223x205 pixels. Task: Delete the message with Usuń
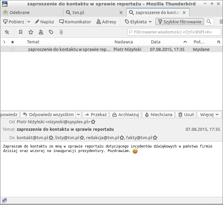pyautogui.click(x=186, y=115)
